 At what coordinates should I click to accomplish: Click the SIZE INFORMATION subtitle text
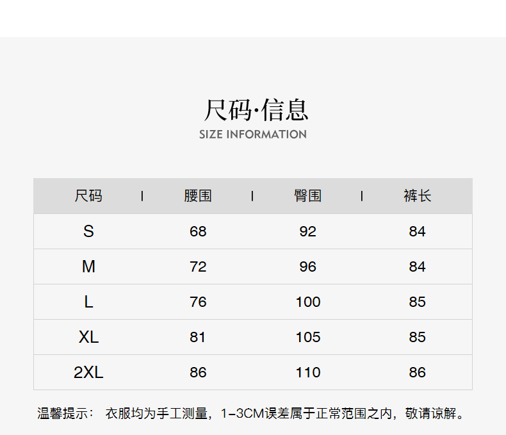[x=252, y=135]
